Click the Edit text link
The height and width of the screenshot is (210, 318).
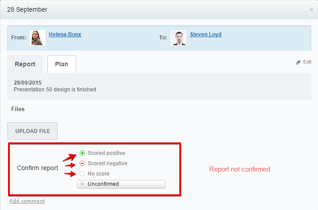(307, 62)
